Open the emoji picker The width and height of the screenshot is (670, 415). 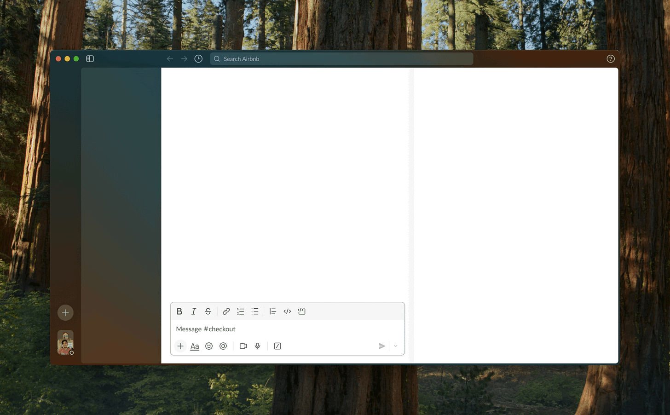click(209, 346)
